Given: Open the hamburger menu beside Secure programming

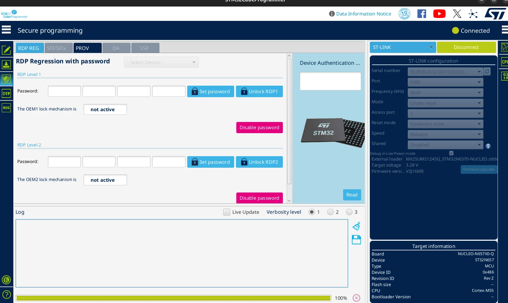Looking at the screenshot, I should tap(6, 30).
